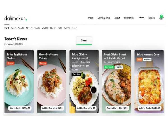The width and height of the screenshot is (168, 126).
Task: Add Roast Chicken Breast to cart
Action: [117, 108]
